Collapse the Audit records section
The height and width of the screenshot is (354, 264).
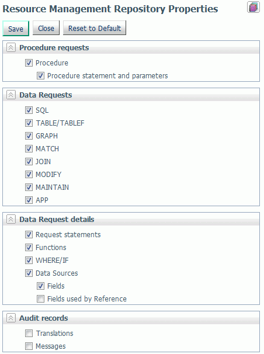pyautogui.click(x=11, y=318)
